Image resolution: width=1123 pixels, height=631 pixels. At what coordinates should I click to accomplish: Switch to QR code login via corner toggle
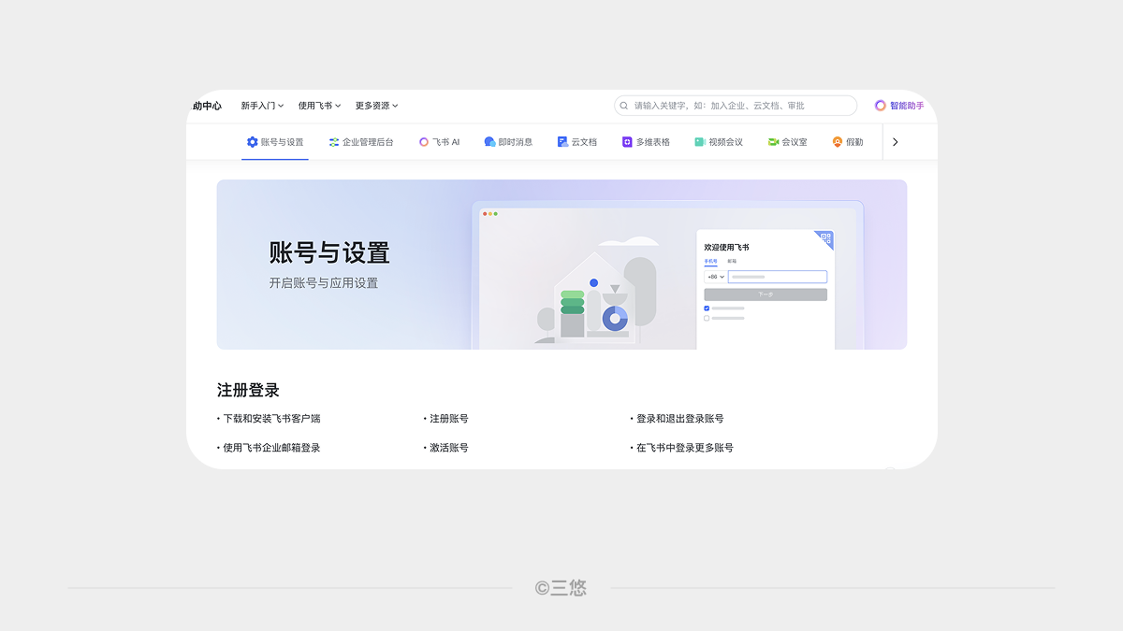[x=826, y=238]
